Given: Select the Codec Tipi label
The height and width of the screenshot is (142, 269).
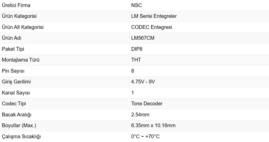Looking at the screenshot, I should pyautogui.click(x=14, y=104).
